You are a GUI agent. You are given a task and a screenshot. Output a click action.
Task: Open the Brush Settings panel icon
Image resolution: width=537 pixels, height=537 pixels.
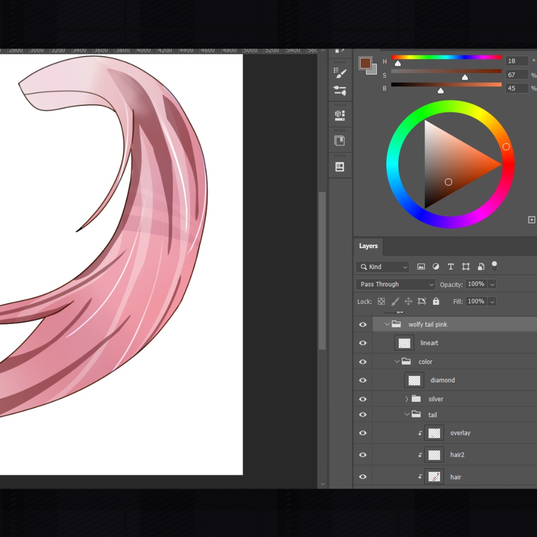click(x=340, y=72)
